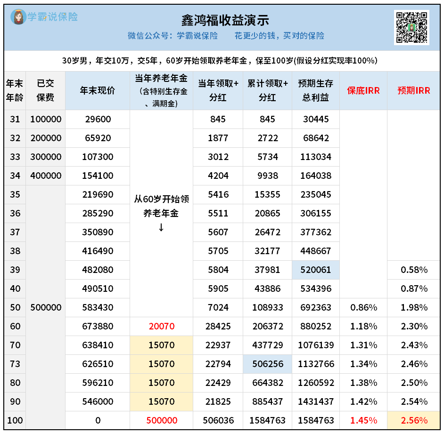Viewport: 444px width, 433px height.
Task: Click the blue highlighted 506256 cell
Action: coord(267,364)
